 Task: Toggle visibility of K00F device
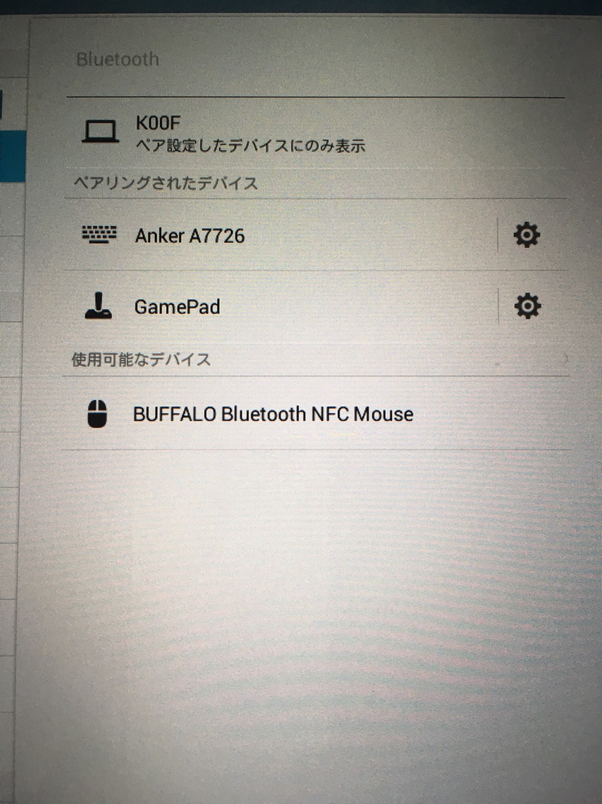tap(315, 133)
